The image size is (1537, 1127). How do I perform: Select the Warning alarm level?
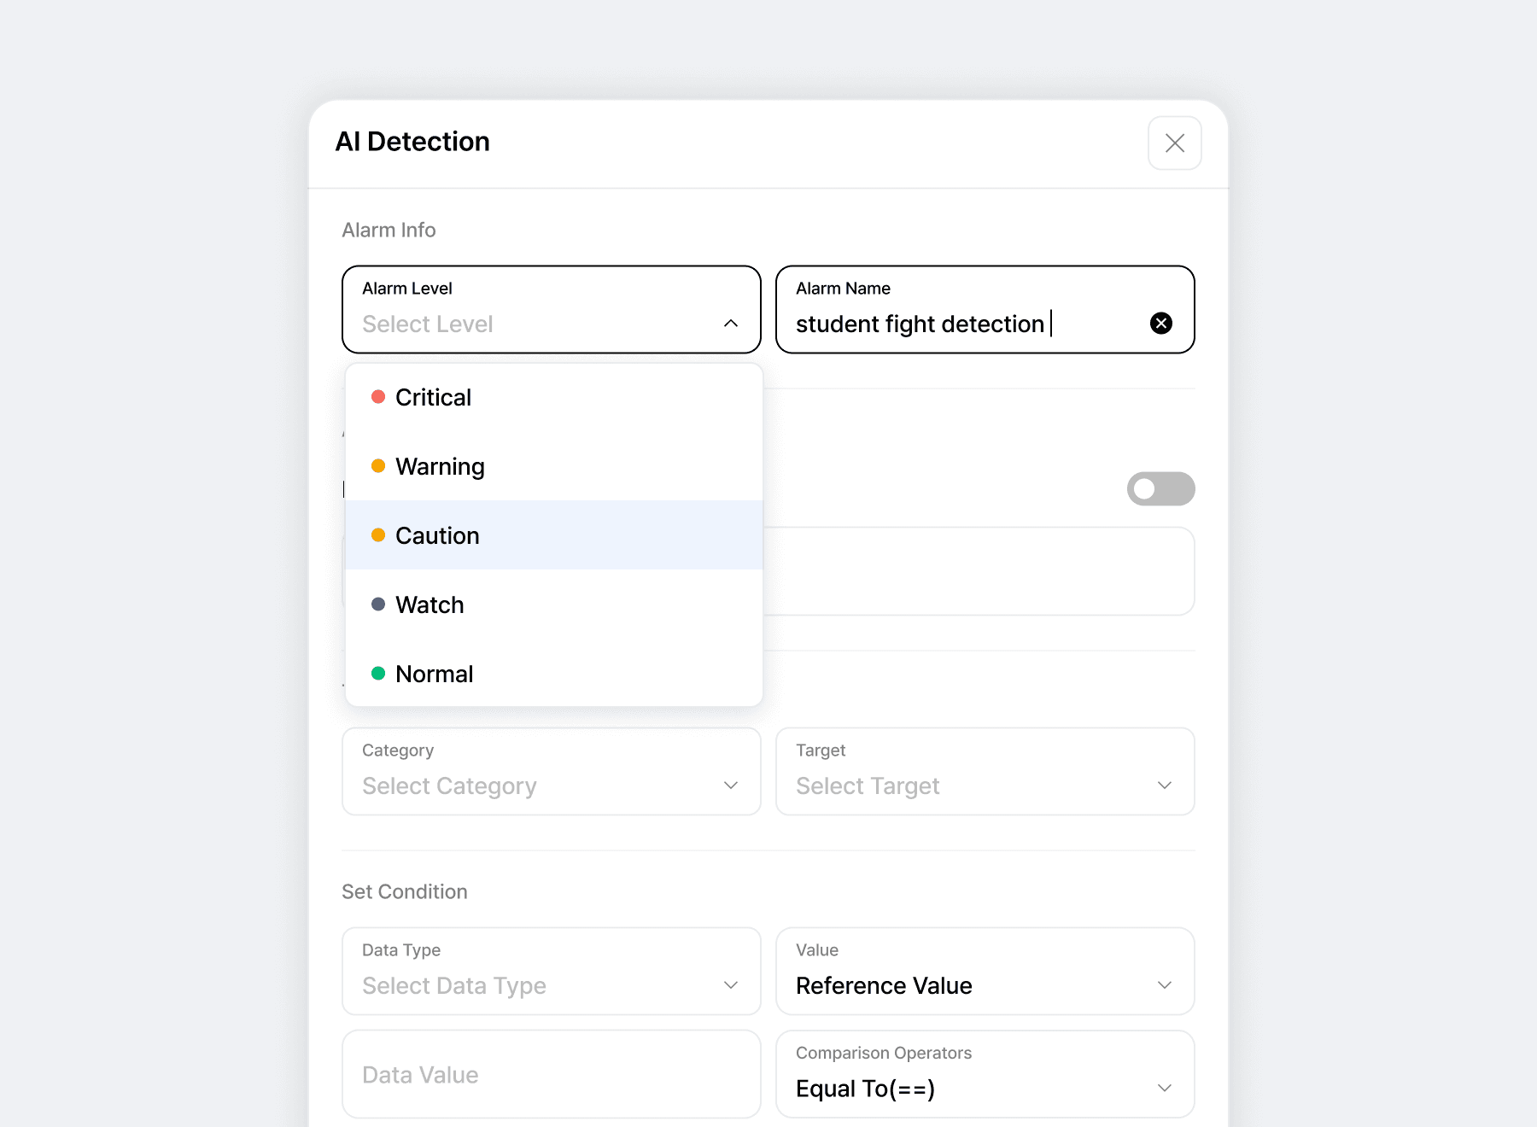[440, 467]
